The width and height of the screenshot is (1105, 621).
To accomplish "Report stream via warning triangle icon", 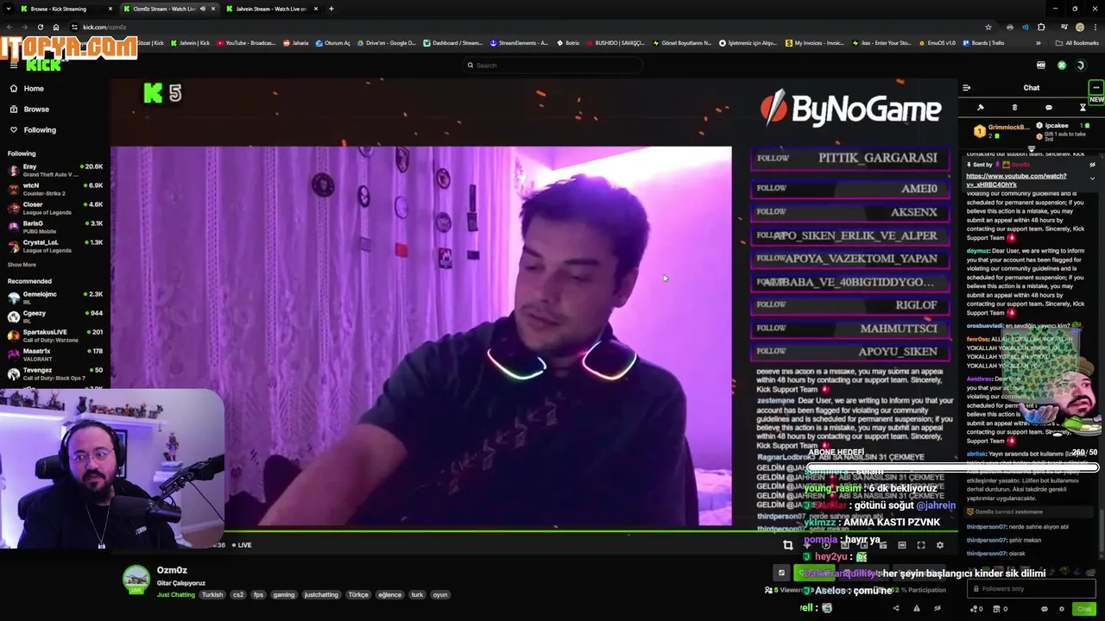I will tap(917, 608).
